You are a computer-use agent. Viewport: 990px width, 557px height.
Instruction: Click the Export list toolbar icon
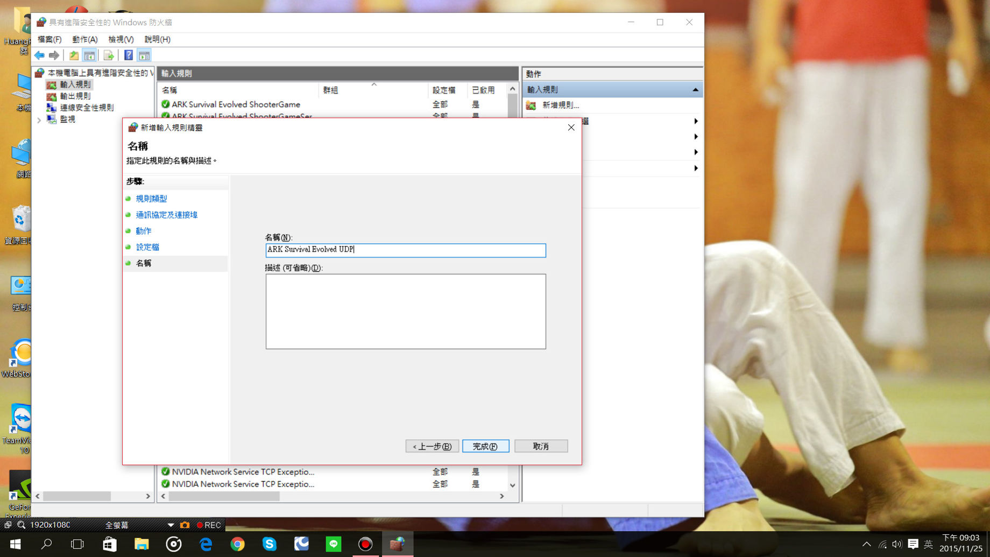click(109, 55)
